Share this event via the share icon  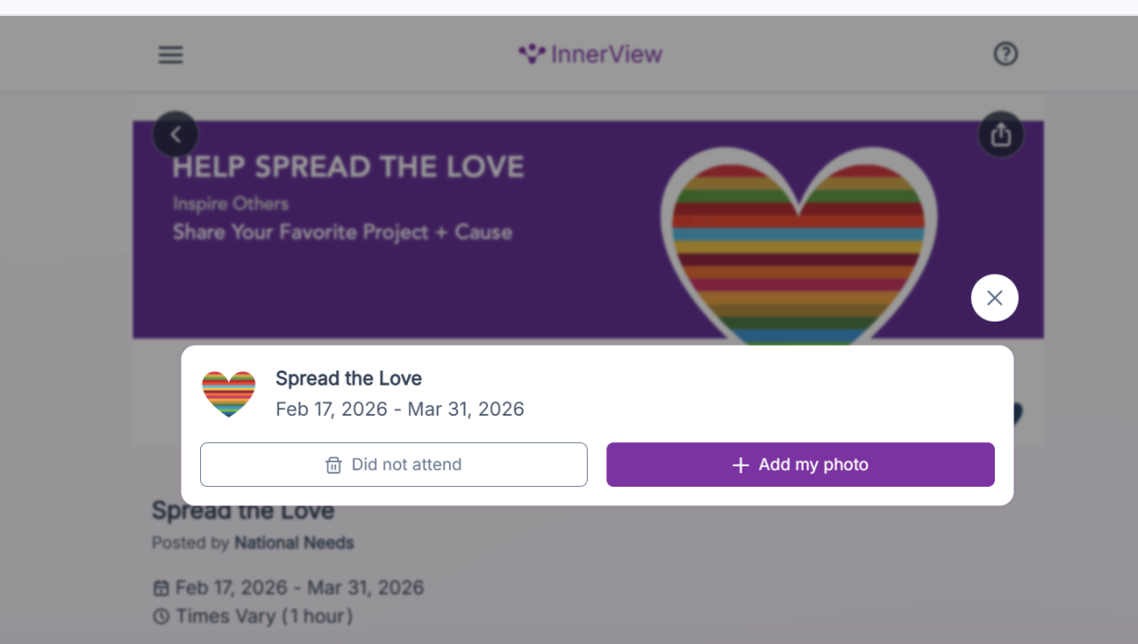(x=1001, y=134)
